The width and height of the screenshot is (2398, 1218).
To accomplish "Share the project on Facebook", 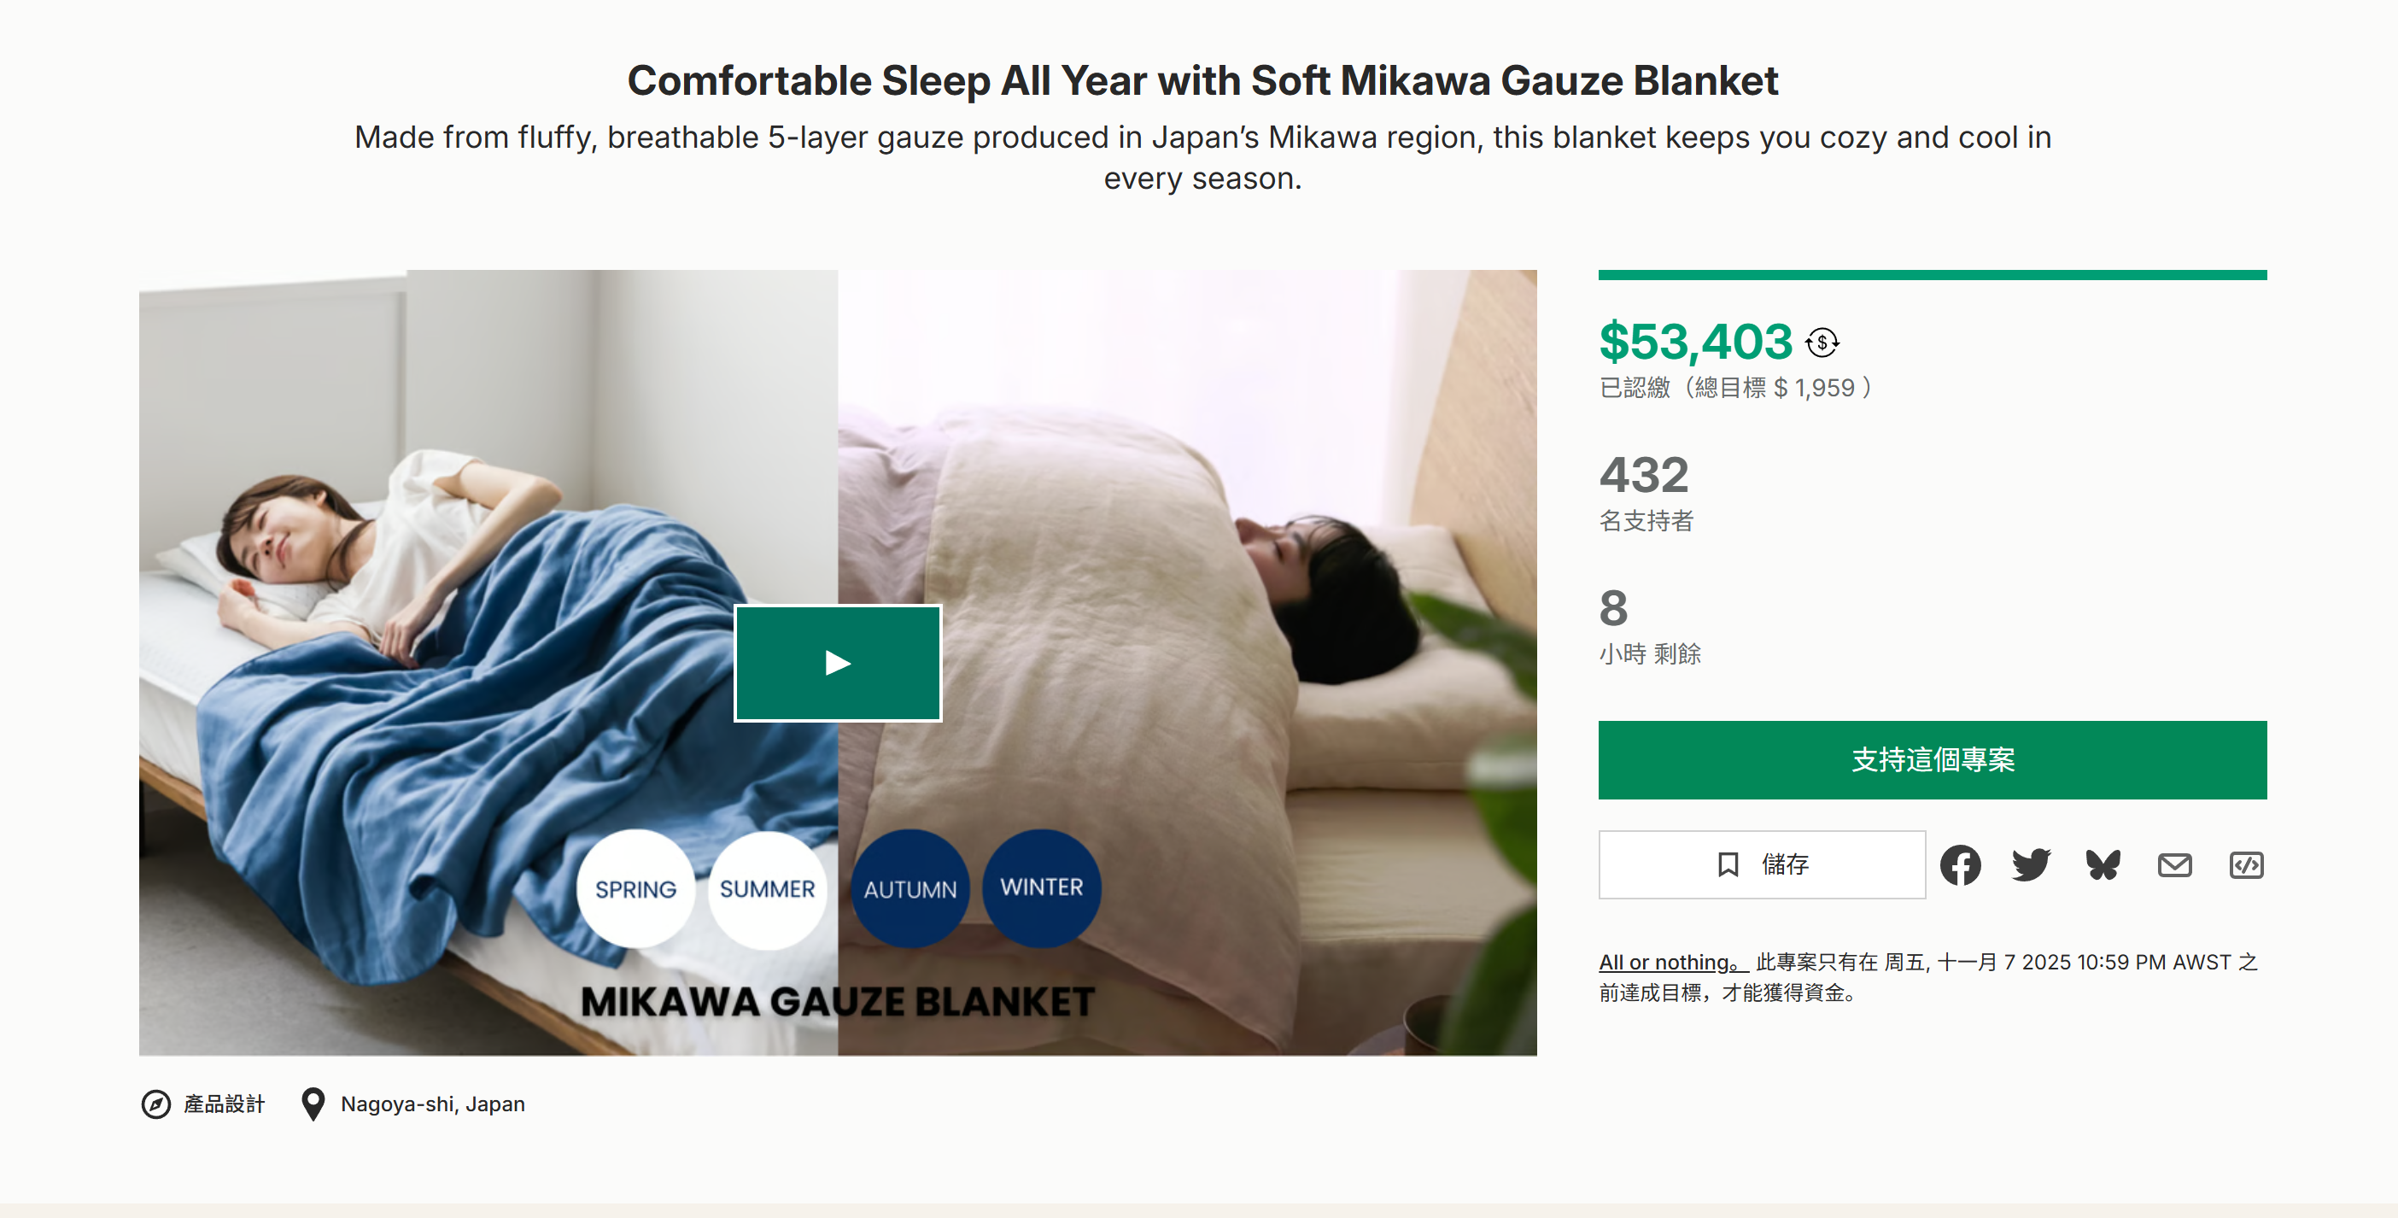I will [x=1960, y=865].
